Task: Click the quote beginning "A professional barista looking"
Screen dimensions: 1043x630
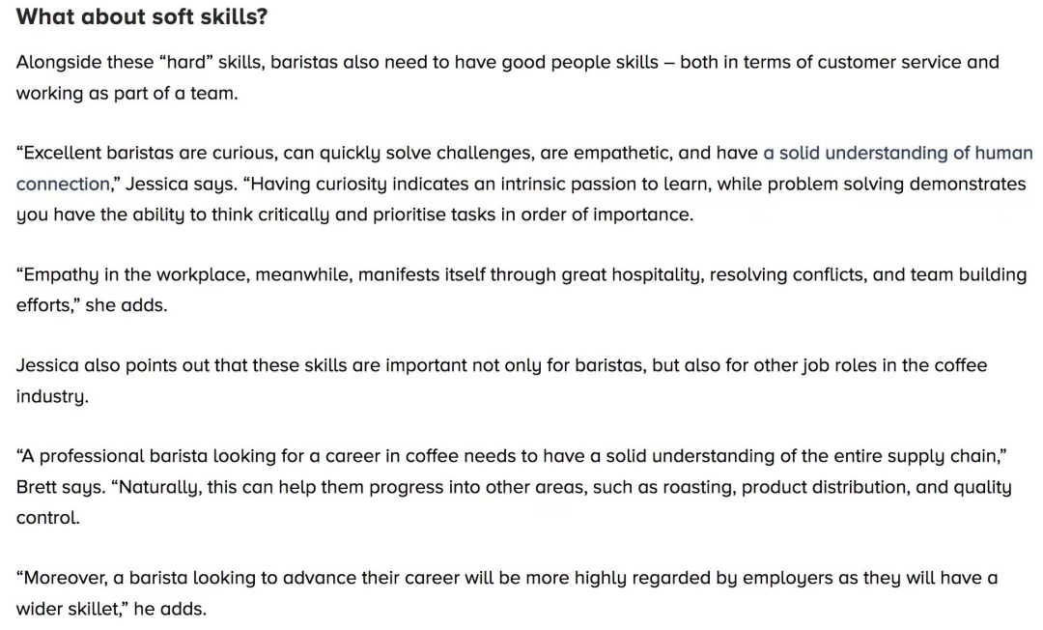Action: [x=514, y=487]
